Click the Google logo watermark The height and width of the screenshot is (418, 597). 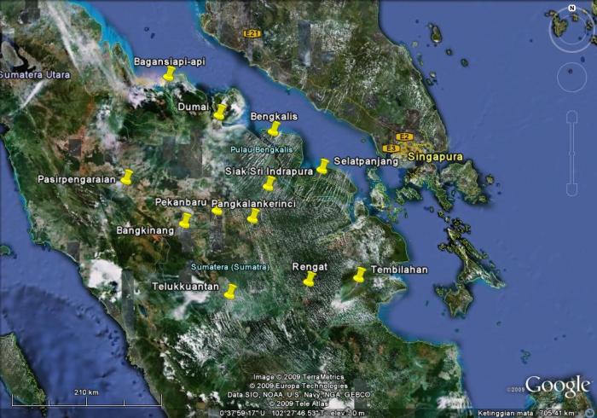point(557,386)
